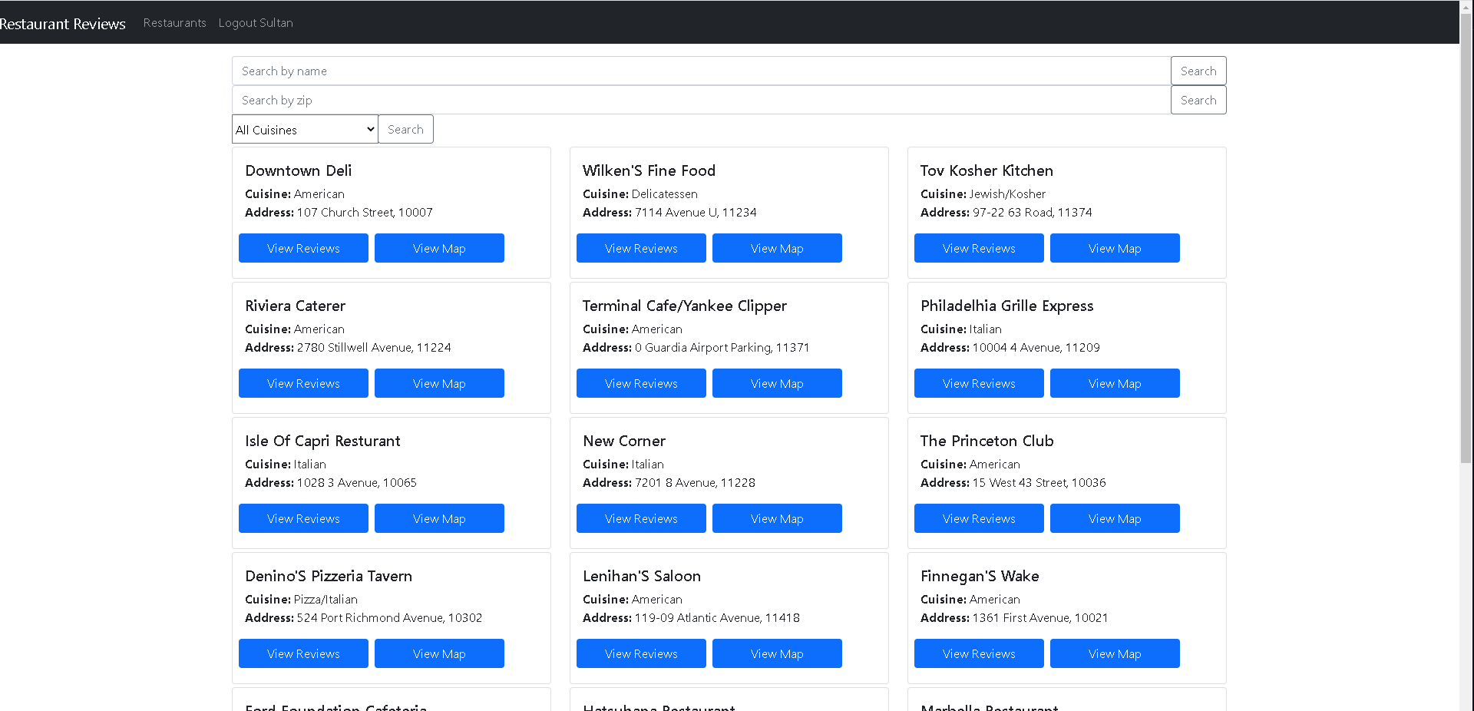View reviews for The Princeton Club

pyautogui.click(x=979, y=518)
